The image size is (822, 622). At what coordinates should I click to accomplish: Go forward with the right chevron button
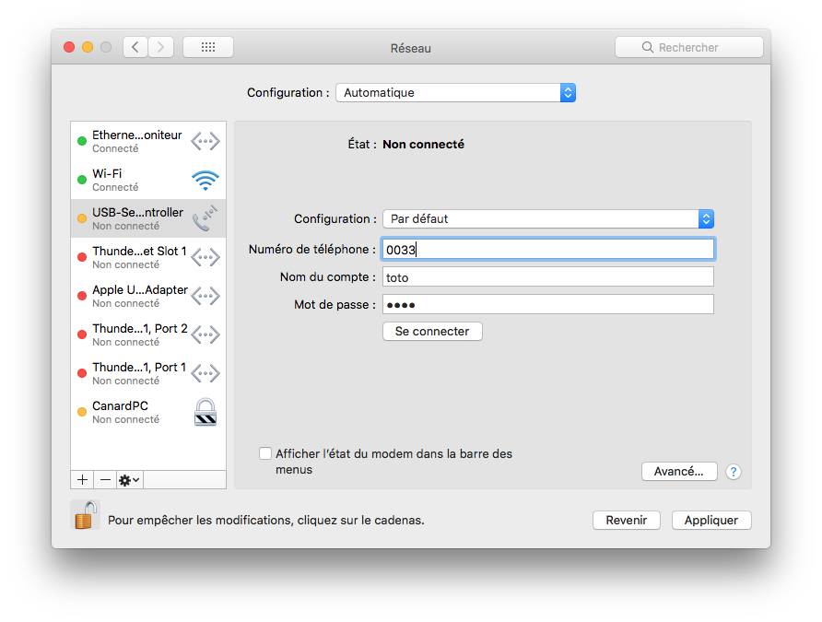tap(160, 47)
